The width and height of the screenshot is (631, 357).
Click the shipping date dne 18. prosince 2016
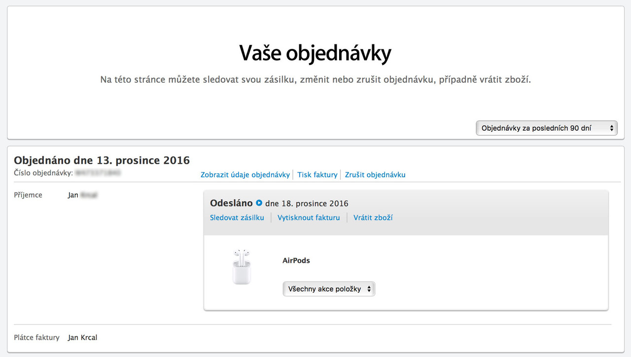(307, 204)
